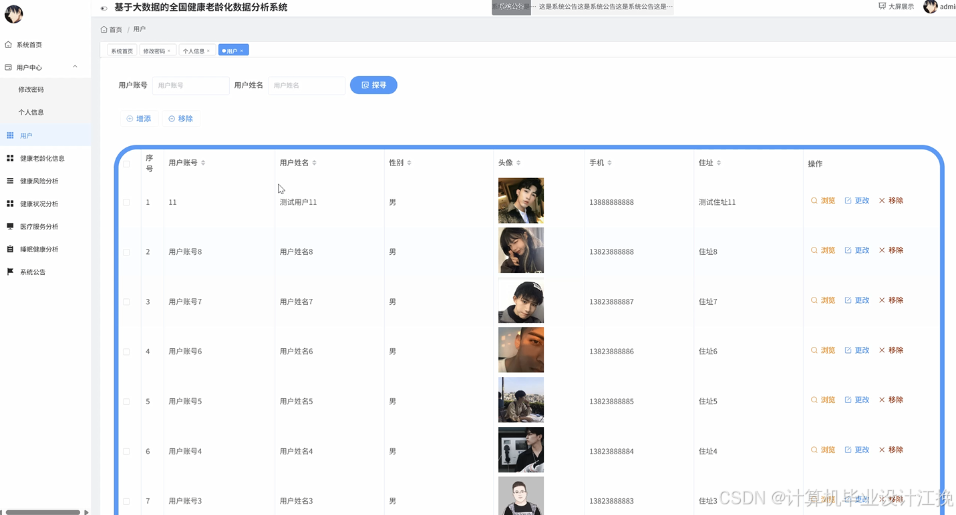Sort table by 住址 column arrows
Image resolution: width=956 pixels, height=515 pixels.
click(719, 163)
